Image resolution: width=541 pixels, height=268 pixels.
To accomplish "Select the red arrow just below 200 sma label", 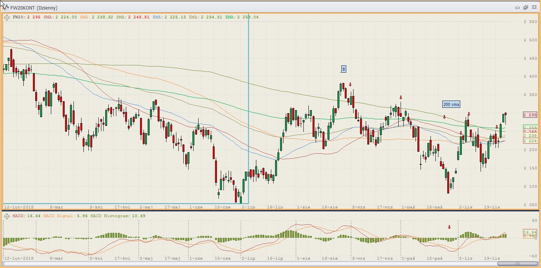I will 444,117.
